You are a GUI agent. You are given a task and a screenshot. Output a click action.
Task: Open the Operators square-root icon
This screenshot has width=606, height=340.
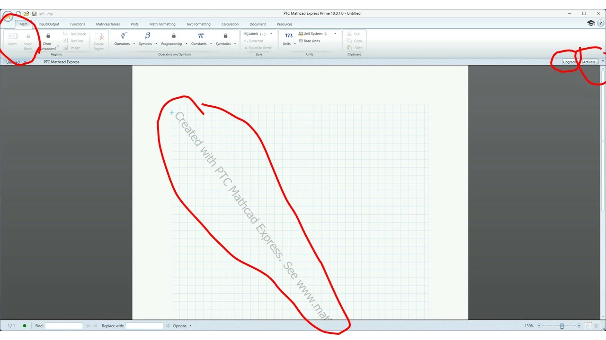click(124, 35)
